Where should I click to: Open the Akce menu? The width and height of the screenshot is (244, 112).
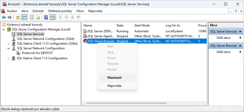[25, 11]
